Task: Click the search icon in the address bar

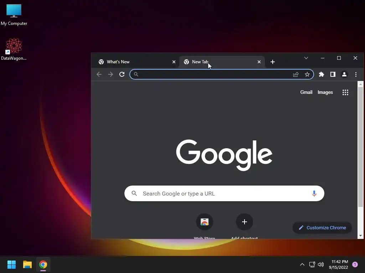Action: [136, 74]
